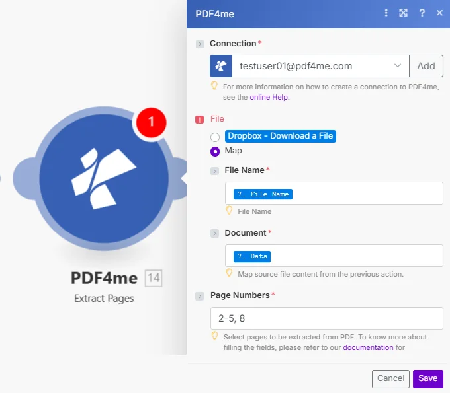450x393 pixels.
Task: Click the red File section label
Action: (x=217, y=119)
